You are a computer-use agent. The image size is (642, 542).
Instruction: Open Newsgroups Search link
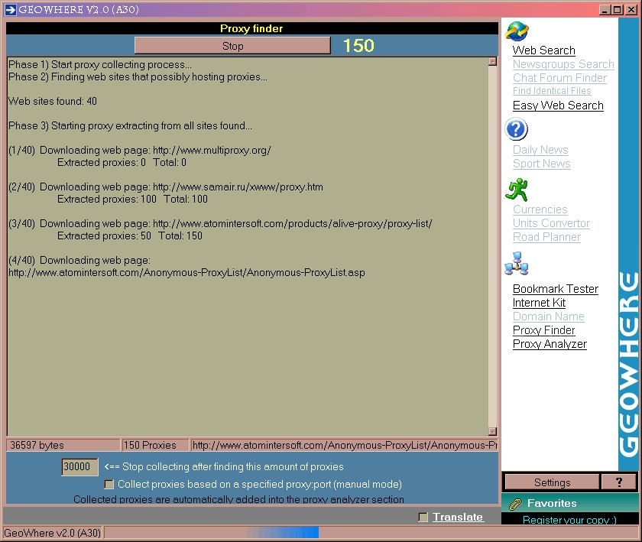point(563,64)
